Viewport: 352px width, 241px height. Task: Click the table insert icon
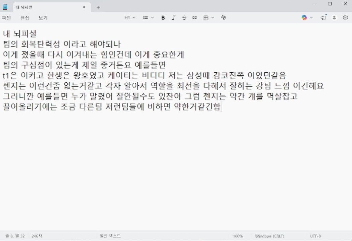[206, 18]
